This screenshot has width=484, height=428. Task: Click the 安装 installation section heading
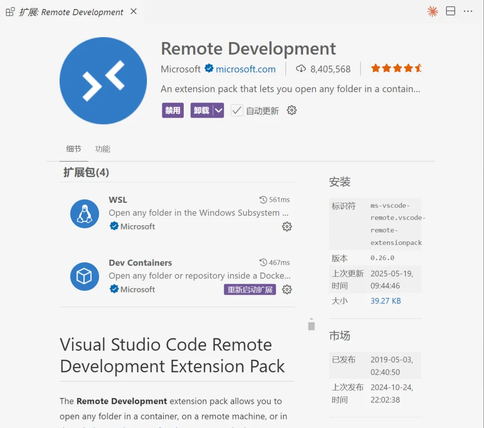(340, 182)
